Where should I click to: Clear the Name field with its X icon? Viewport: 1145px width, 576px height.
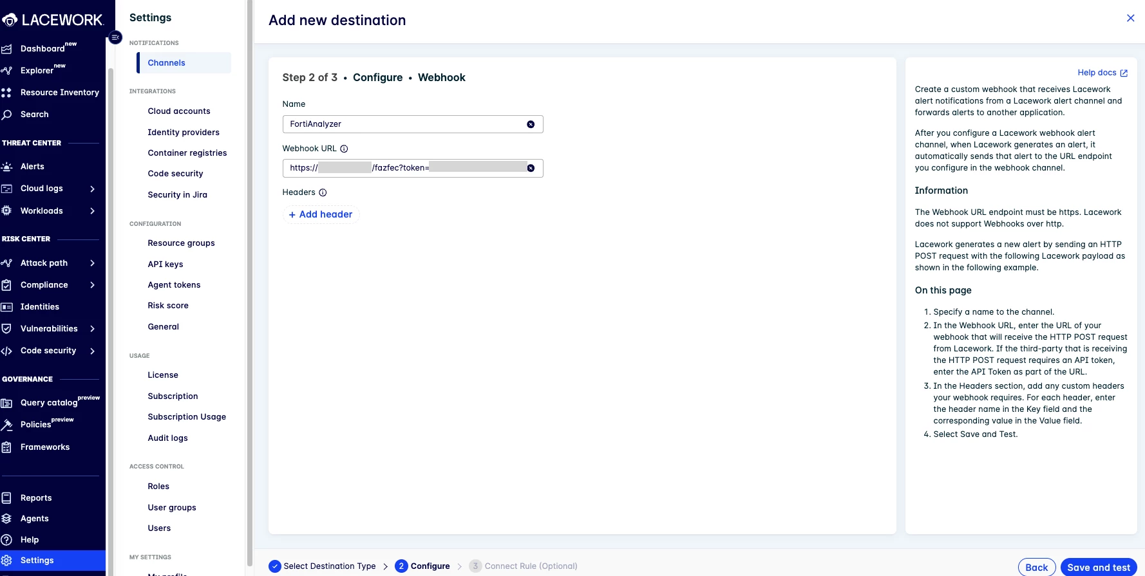[x=531, y=124]
